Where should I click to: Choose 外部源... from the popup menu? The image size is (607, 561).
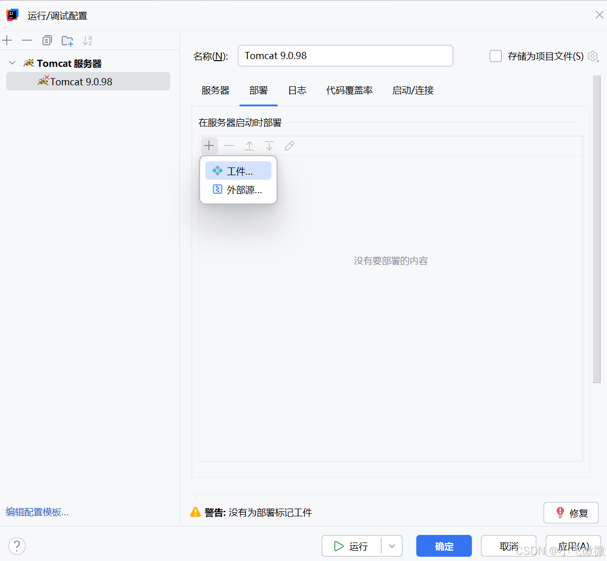[238, 190]
